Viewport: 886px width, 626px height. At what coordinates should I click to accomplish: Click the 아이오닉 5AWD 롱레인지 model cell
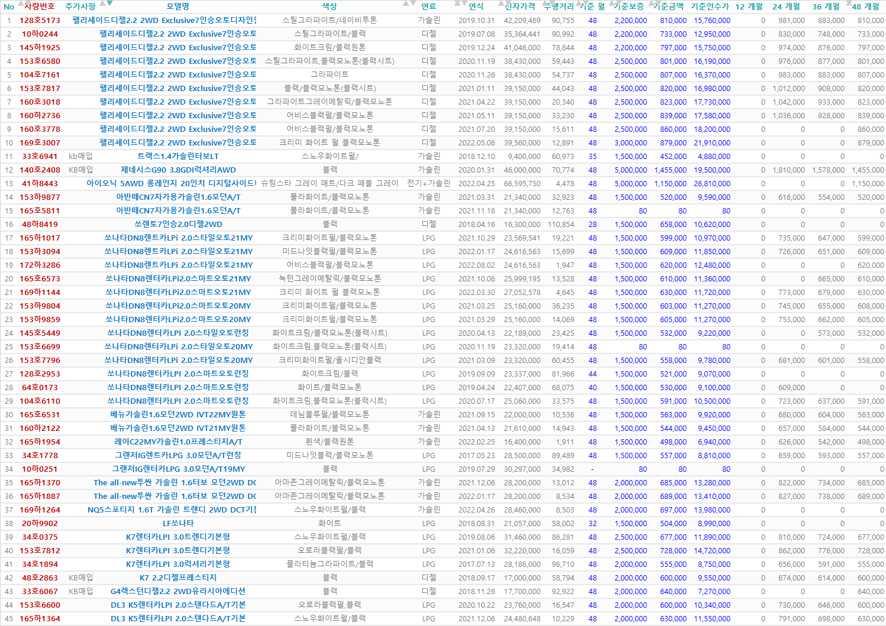pos(172,183)
